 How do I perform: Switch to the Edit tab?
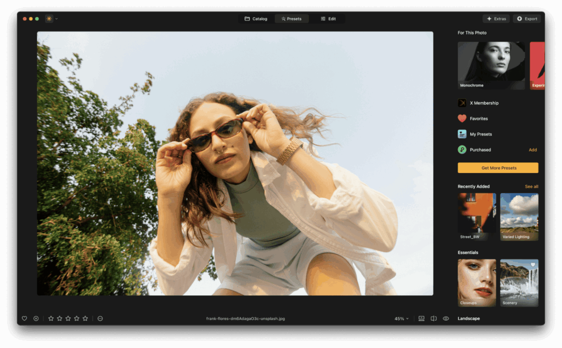[x=328, y=18]
